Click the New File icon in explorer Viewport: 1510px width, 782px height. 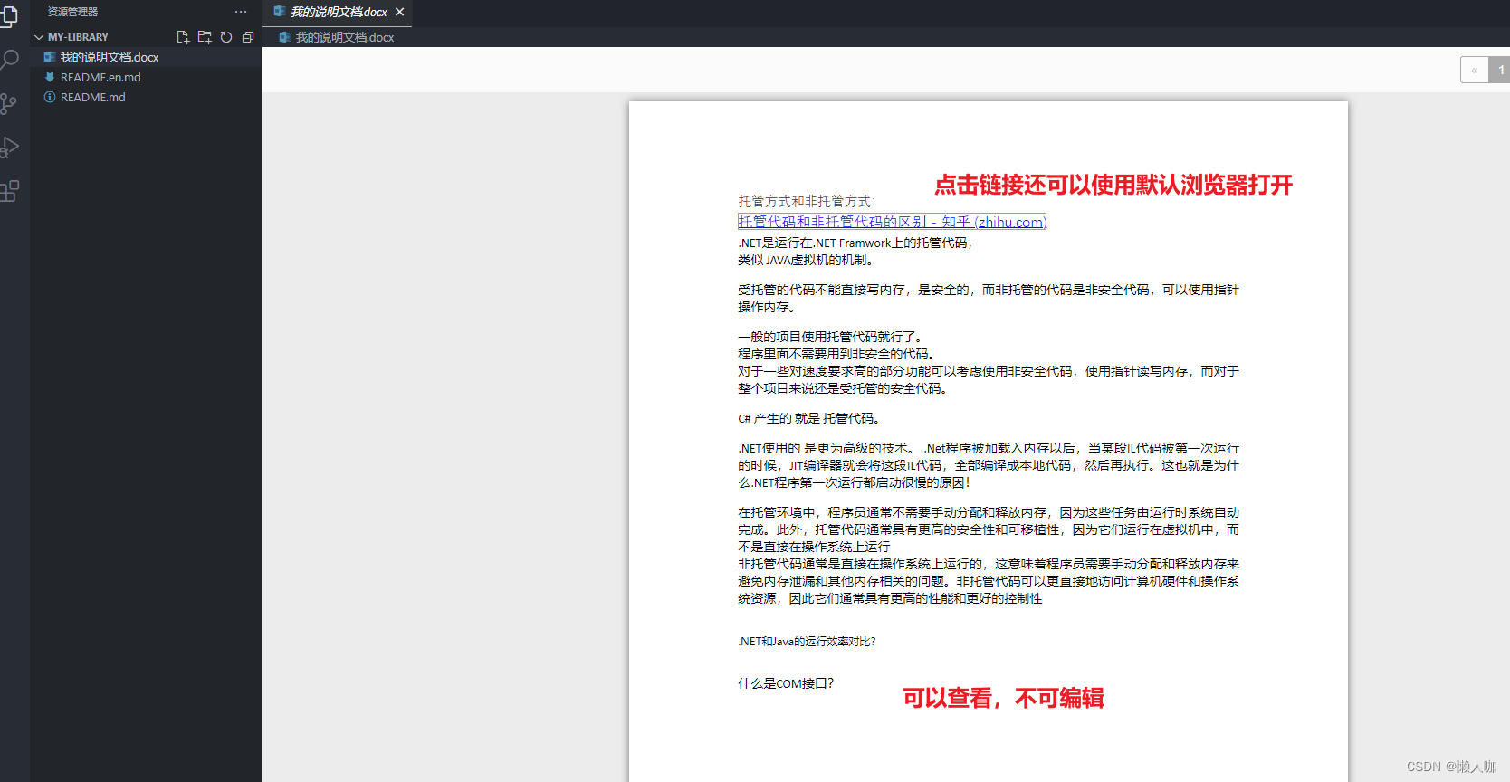183,37
